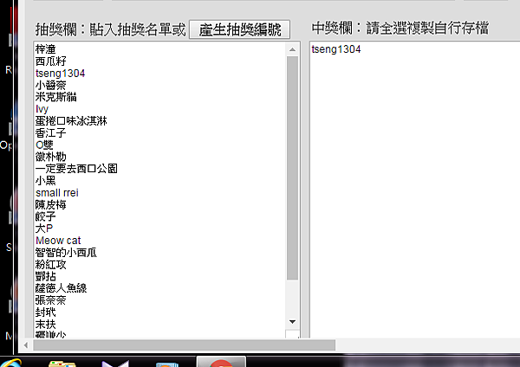This screenshot has width=520, height=367.
Task: Click tseng1304 in the lottery list
Action: (60, 74)
